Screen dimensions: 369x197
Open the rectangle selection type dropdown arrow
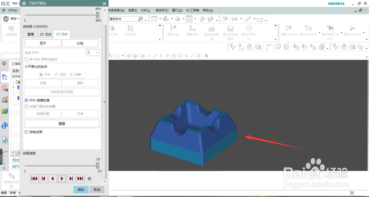(x=123, y=56)
